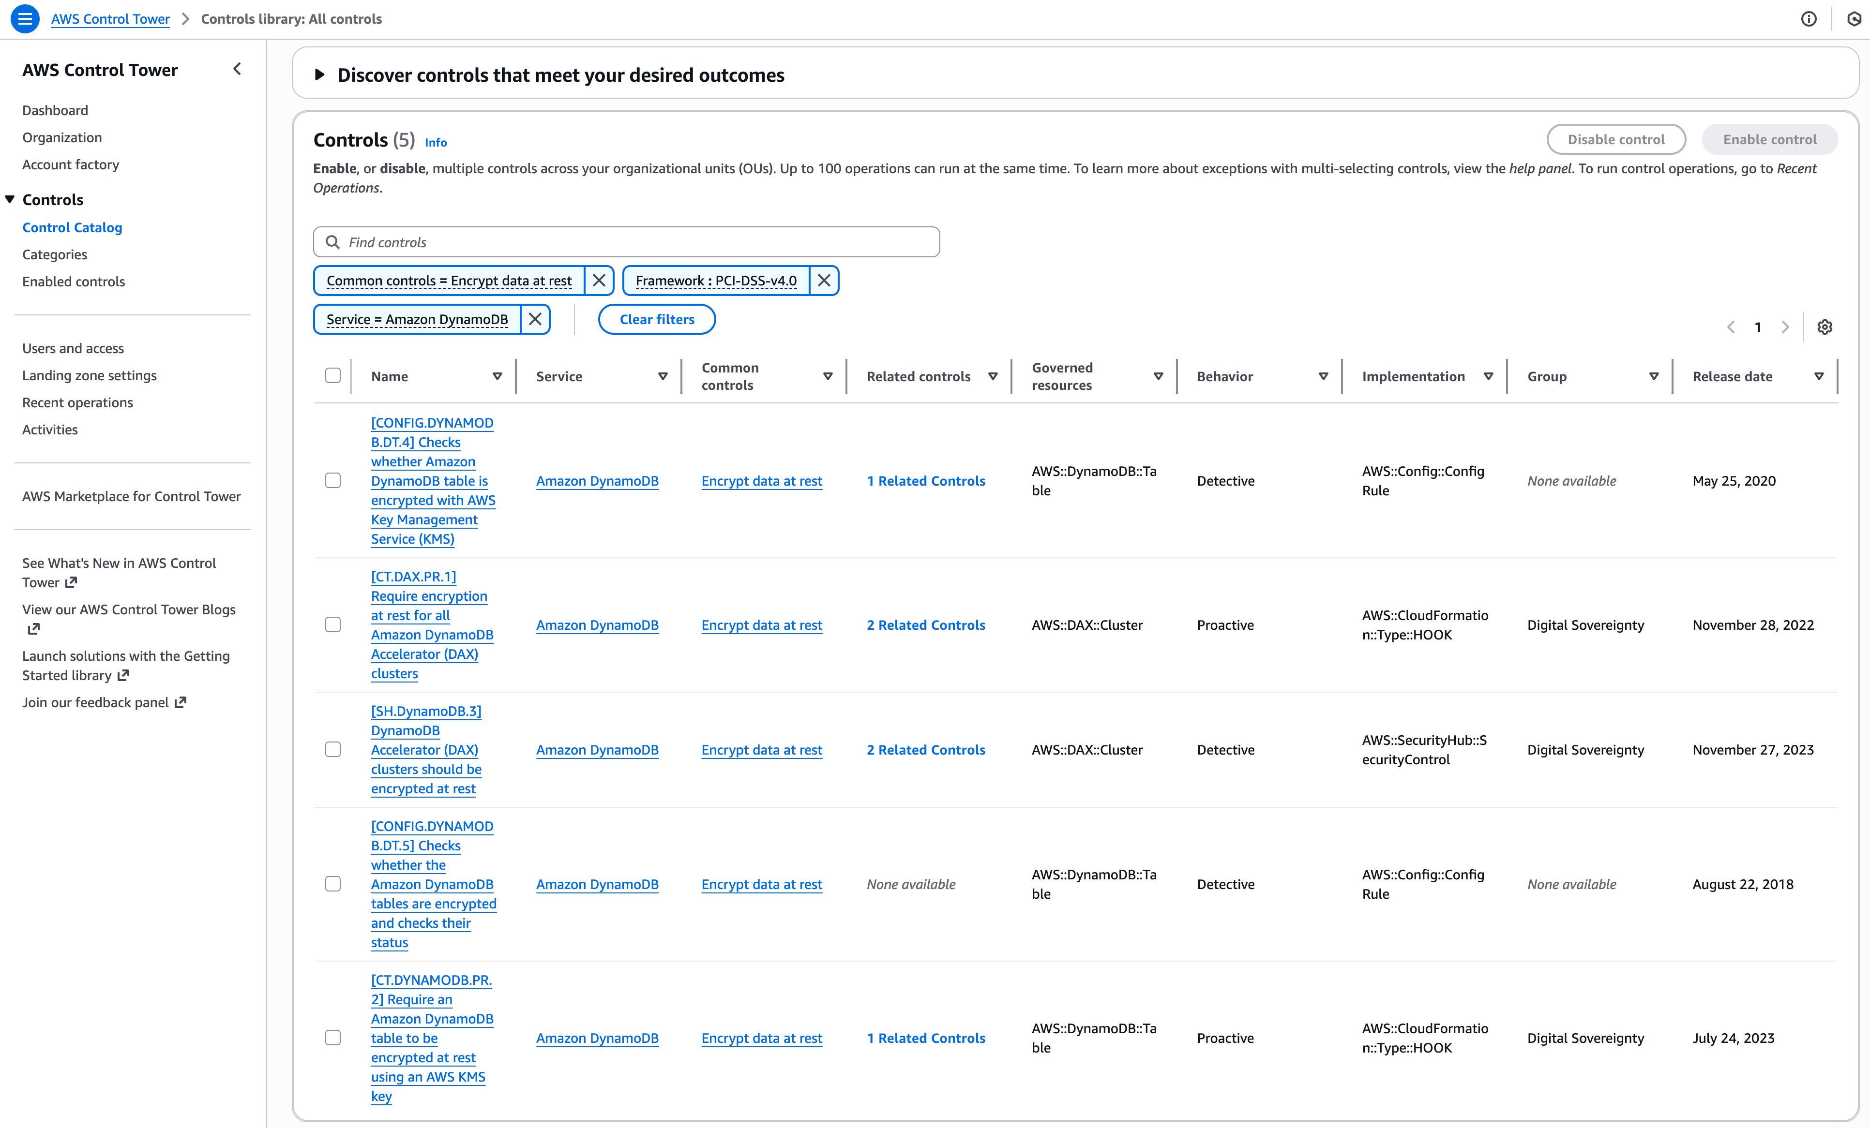Go to the previous page of controls
This screenshot has width=1870, height=1128.
coord(1731,327)
